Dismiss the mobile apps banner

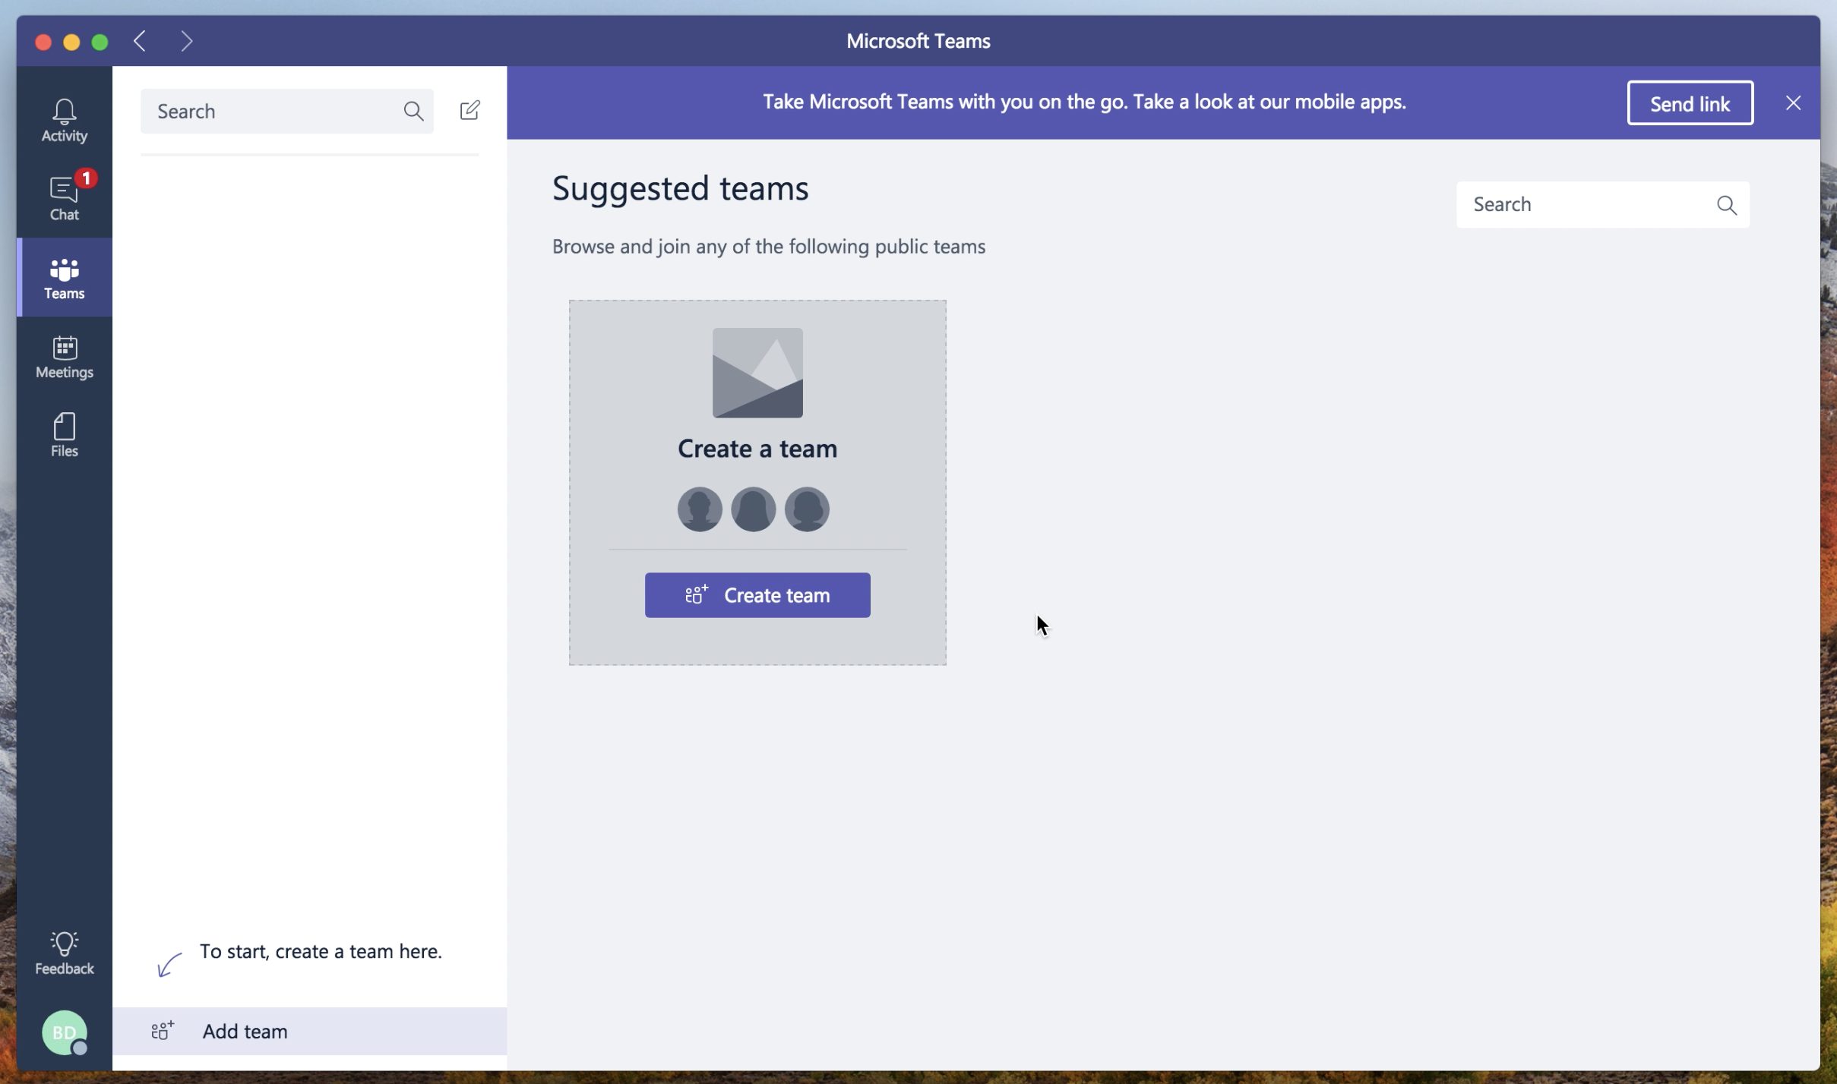[1793, 103]
